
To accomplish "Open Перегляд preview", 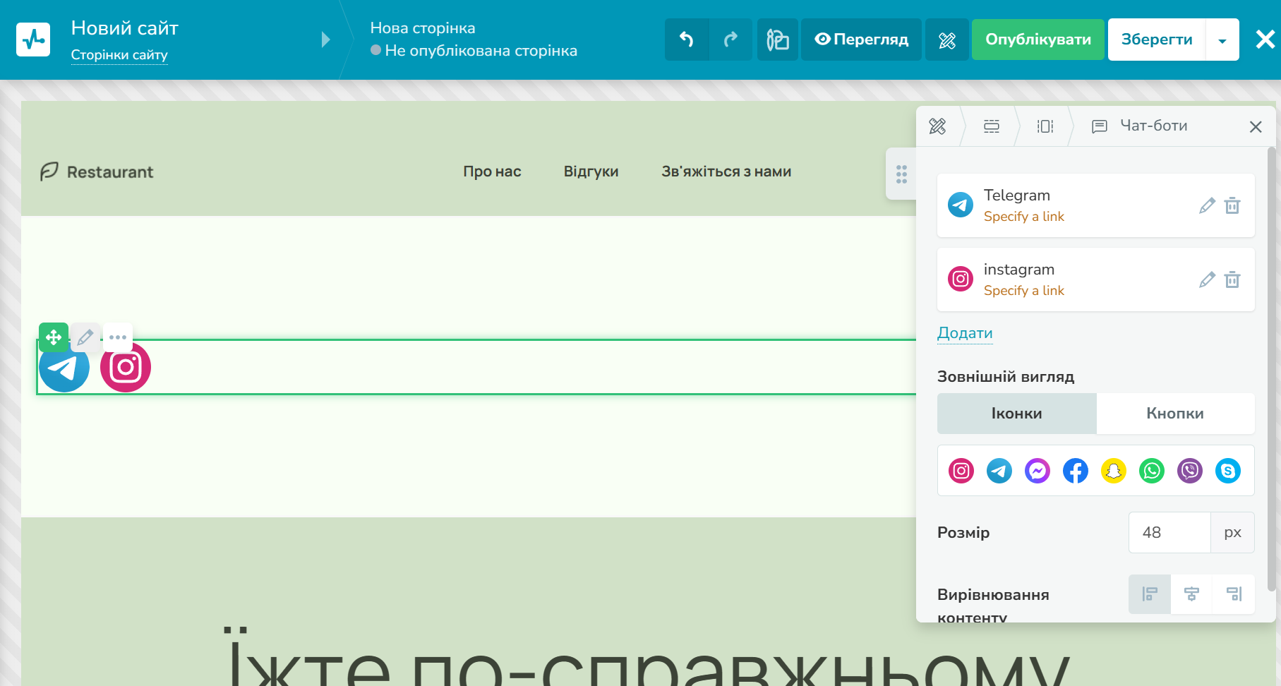I will [x=861, y=40].
